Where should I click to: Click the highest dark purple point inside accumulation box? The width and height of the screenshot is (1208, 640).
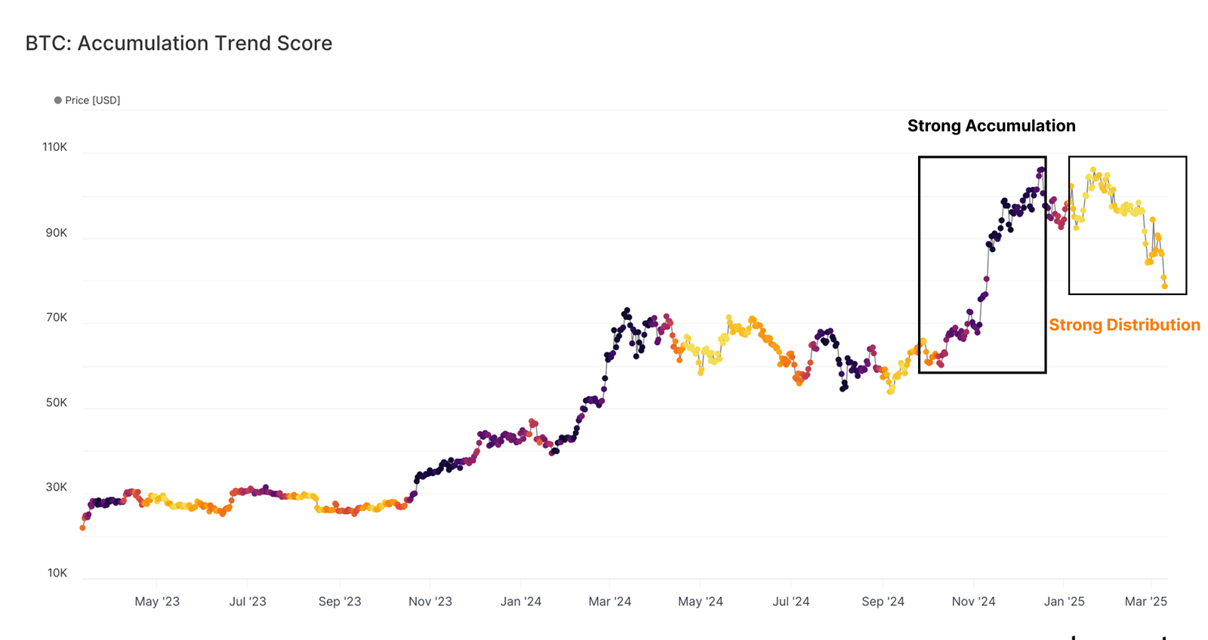pos(1041,170)
